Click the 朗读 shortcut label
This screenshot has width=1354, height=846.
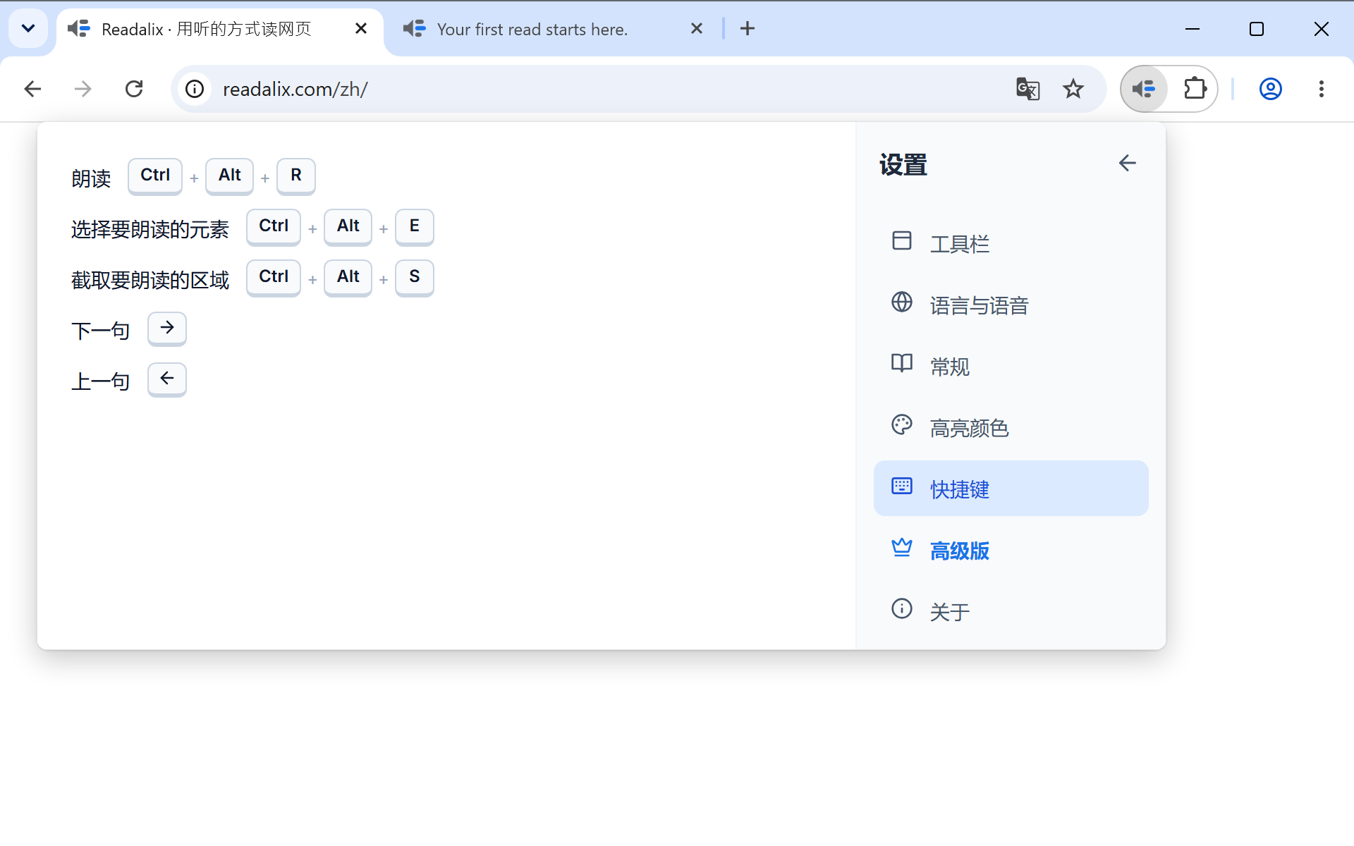point(92,178)
